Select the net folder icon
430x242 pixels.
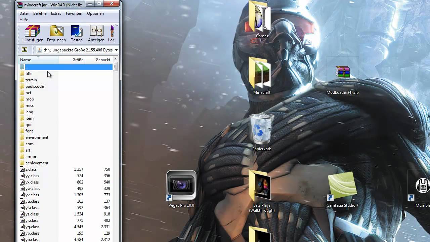[x=22, y=93]
